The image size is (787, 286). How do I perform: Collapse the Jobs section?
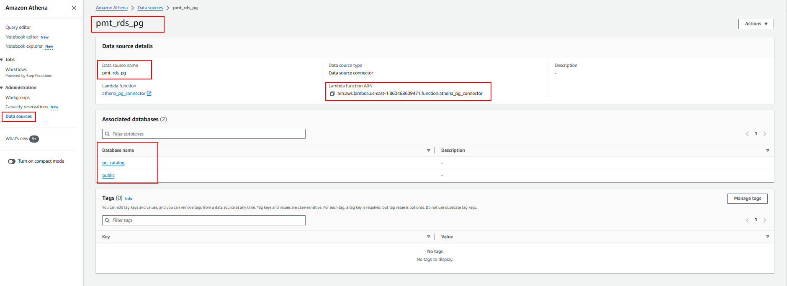[2, 60]
